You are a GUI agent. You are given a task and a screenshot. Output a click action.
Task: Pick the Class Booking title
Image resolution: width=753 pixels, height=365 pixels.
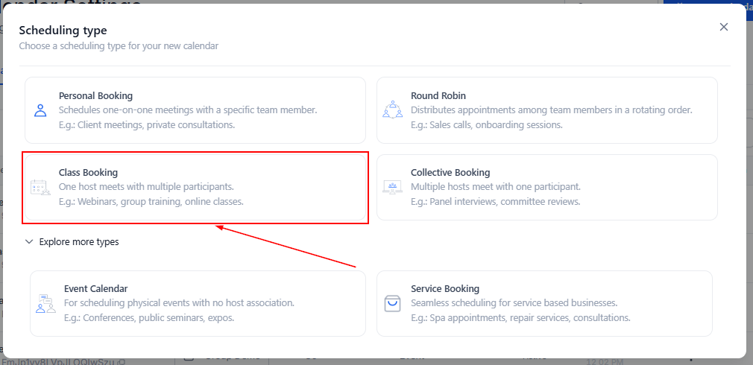(88, 173)
